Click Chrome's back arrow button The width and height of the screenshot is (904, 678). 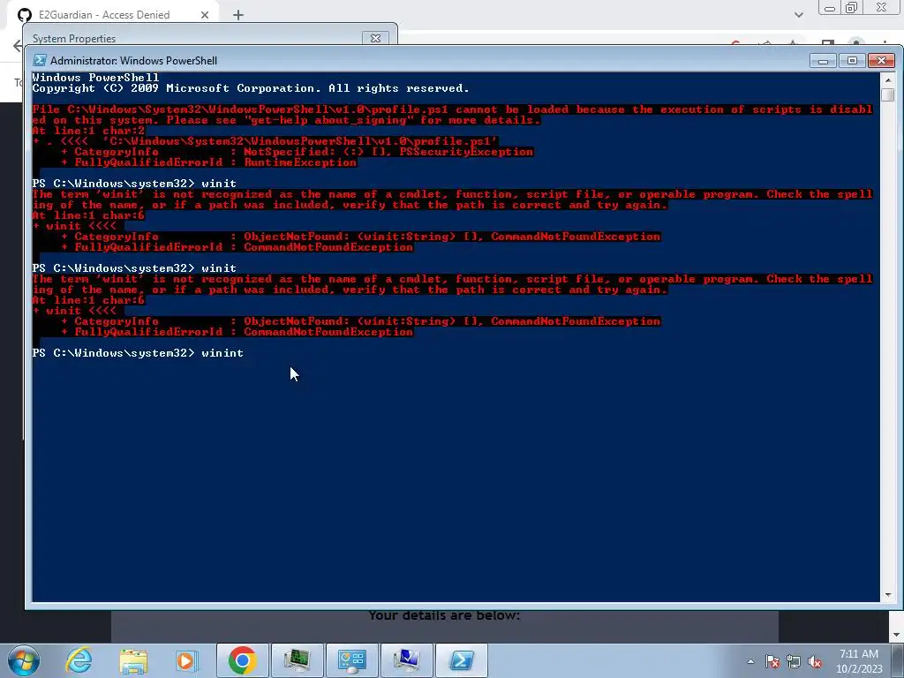18,46
